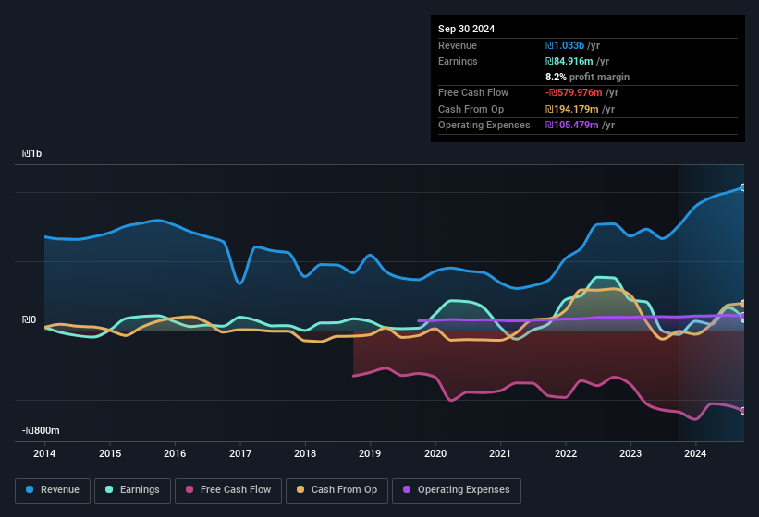The width and height of the screenshot is (759, 517).
Task: Click the Sep 30 2024 tooltip date
Action: (x=466, y=29)
